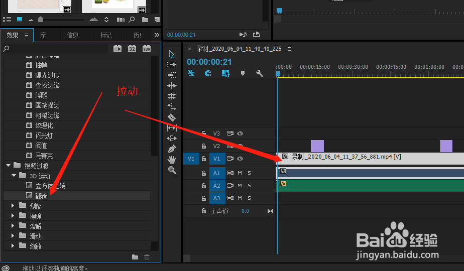Screen dimensions: 464x271
Task: Show hidden panel tabs chevron
Action: coord(157,35)
